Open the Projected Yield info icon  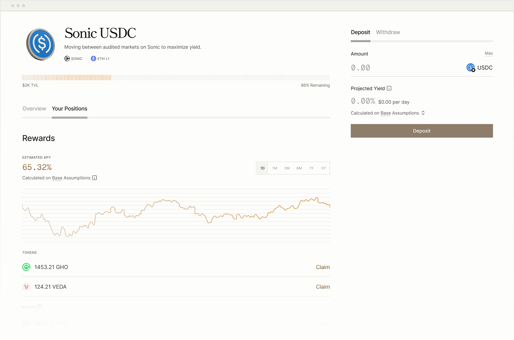click(x=389, y=88)
